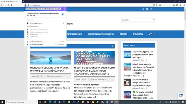Expand Contenido de rastreo details
This screenshot has height=104, width=186.
click(45, 23)
